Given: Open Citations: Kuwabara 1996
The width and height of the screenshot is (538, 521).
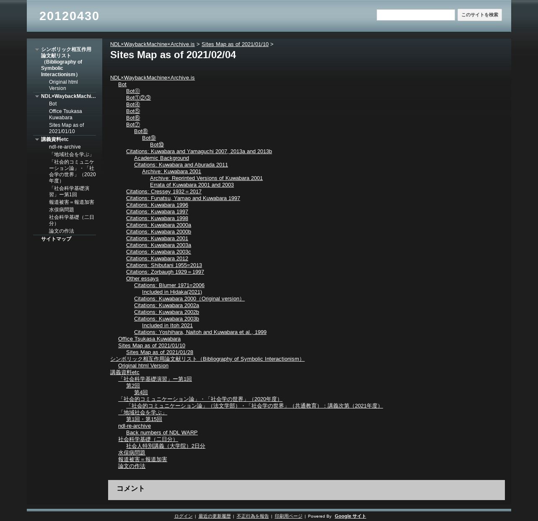Looking at the screenshot, I should tap(157, 205).
